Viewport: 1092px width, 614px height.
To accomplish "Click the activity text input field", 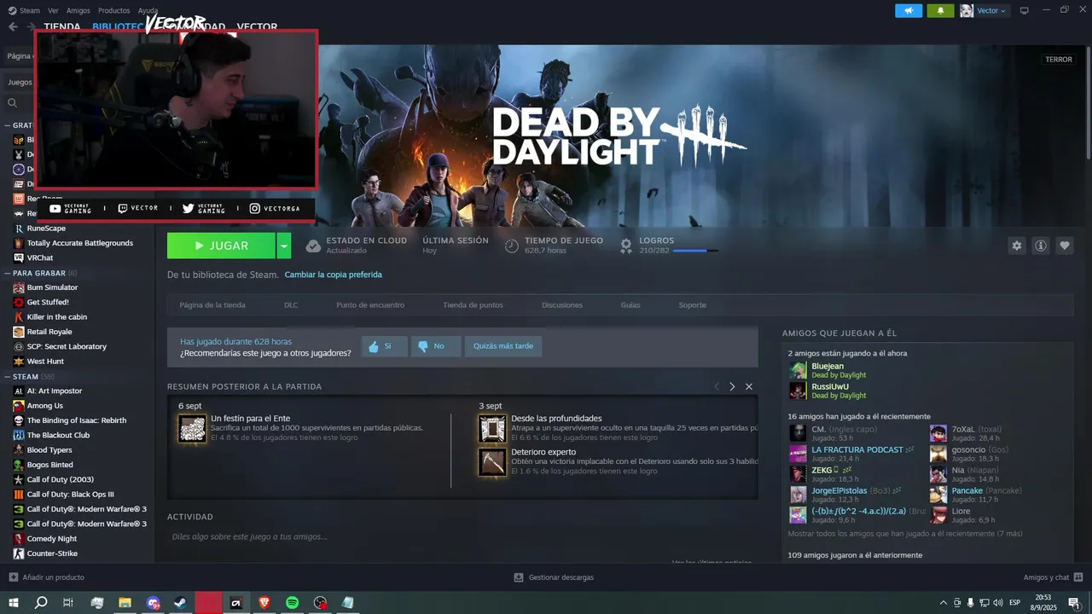I will pos(461,537).
